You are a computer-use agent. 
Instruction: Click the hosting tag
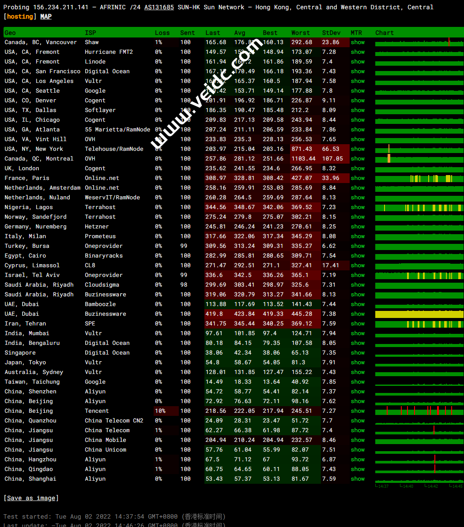(x=20, y=16)
